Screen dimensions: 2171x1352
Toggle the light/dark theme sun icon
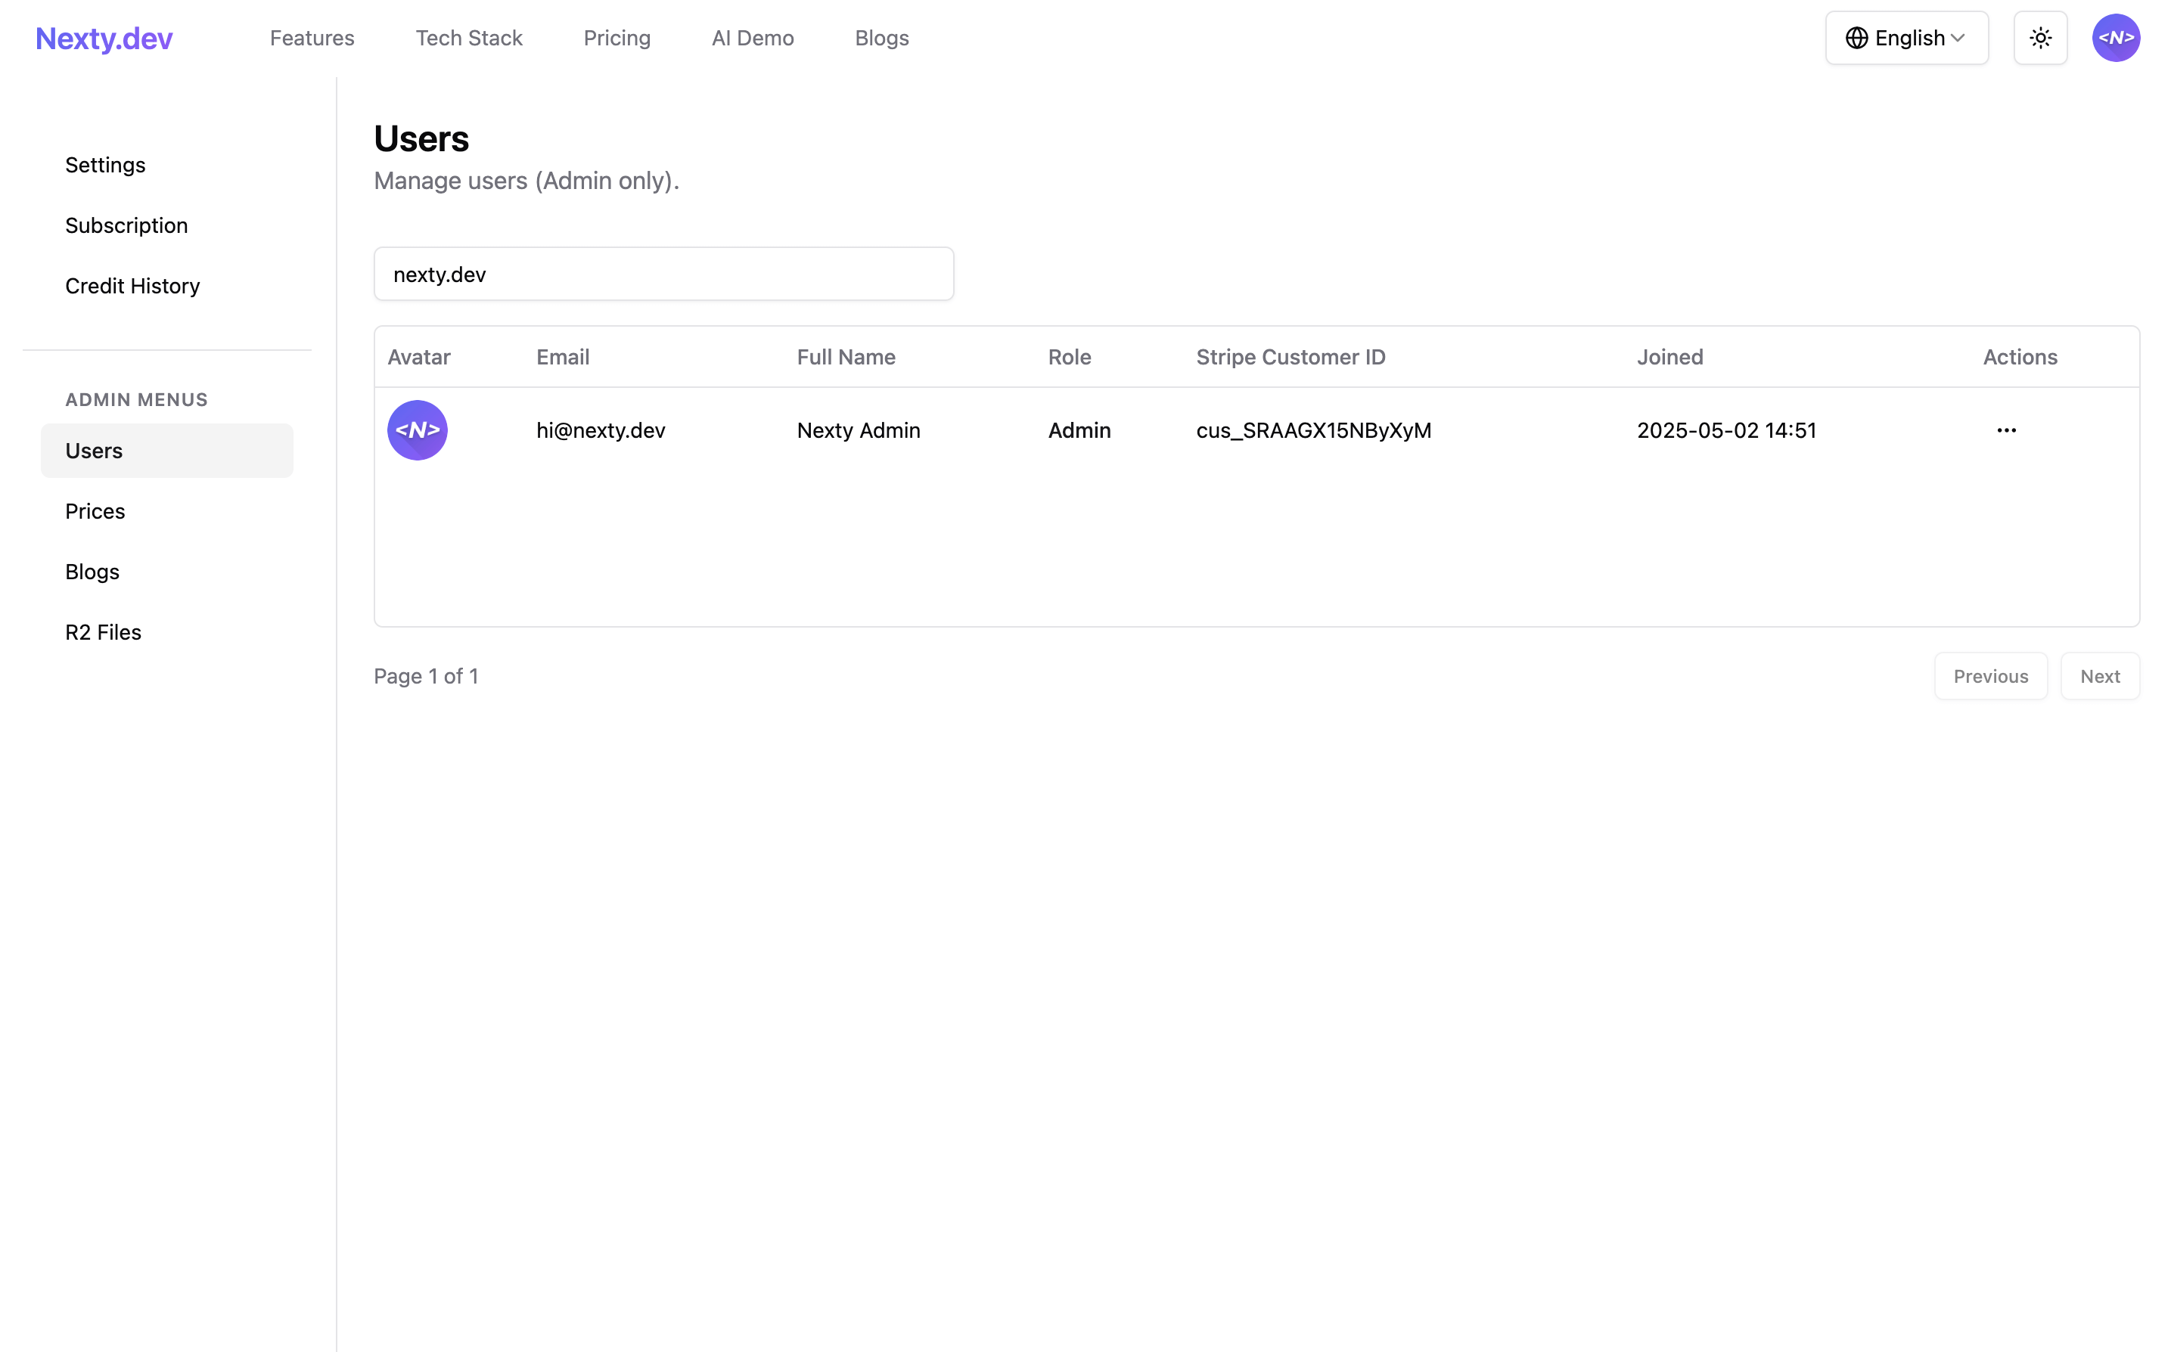pyautogui.click(x=2040, y=38)
